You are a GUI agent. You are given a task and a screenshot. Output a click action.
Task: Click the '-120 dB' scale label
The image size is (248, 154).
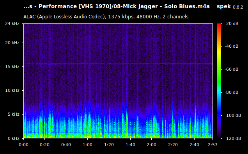point(233,138)
